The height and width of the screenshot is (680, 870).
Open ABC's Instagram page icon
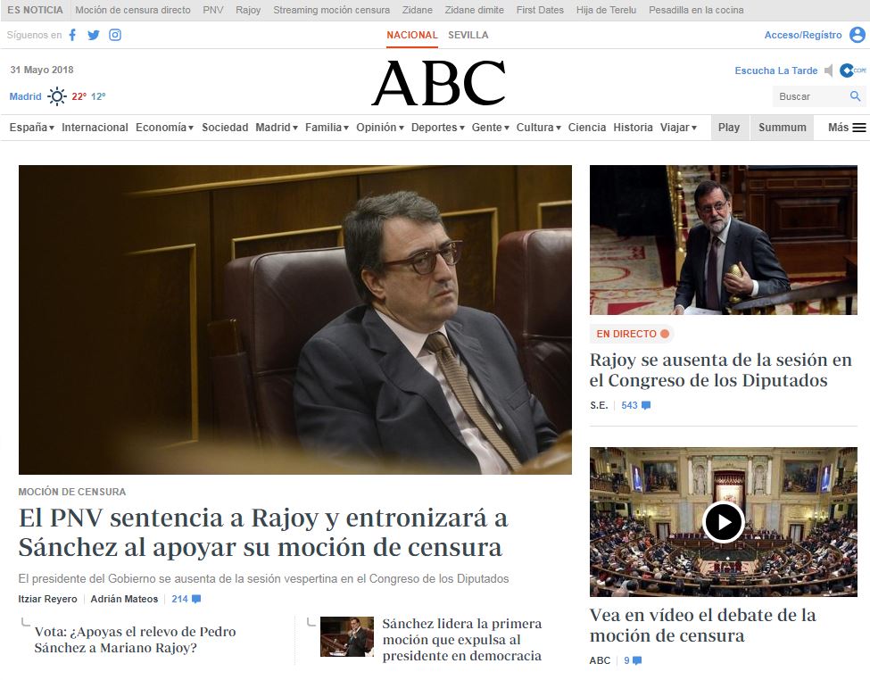[115, 35]
